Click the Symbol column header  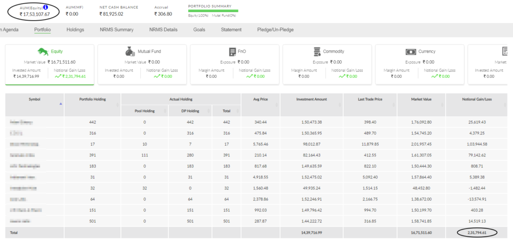[35, 105]
